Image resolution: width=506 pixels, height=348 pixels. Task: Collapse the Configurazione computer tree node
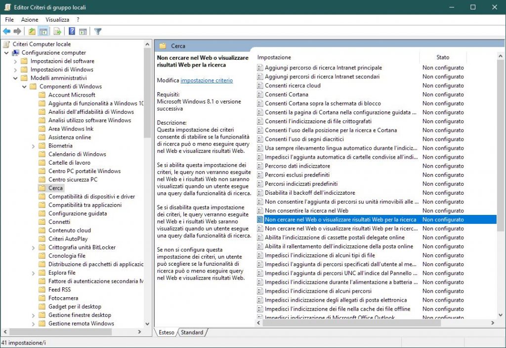[6, 53]
